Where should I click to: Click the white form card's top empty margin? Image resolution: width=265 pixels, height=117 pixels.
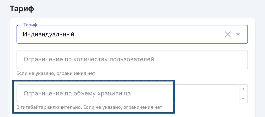[x=132, y=21]
